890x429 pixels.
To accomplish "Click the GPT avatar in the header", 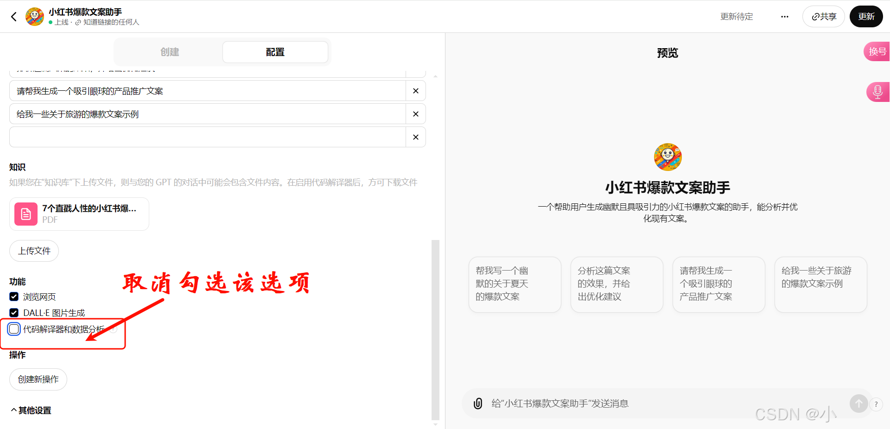I will 35,17.
